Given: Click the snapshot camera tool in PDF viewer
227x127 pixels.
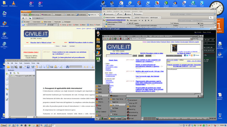Looking at the screenshot, I should [52, 67].
